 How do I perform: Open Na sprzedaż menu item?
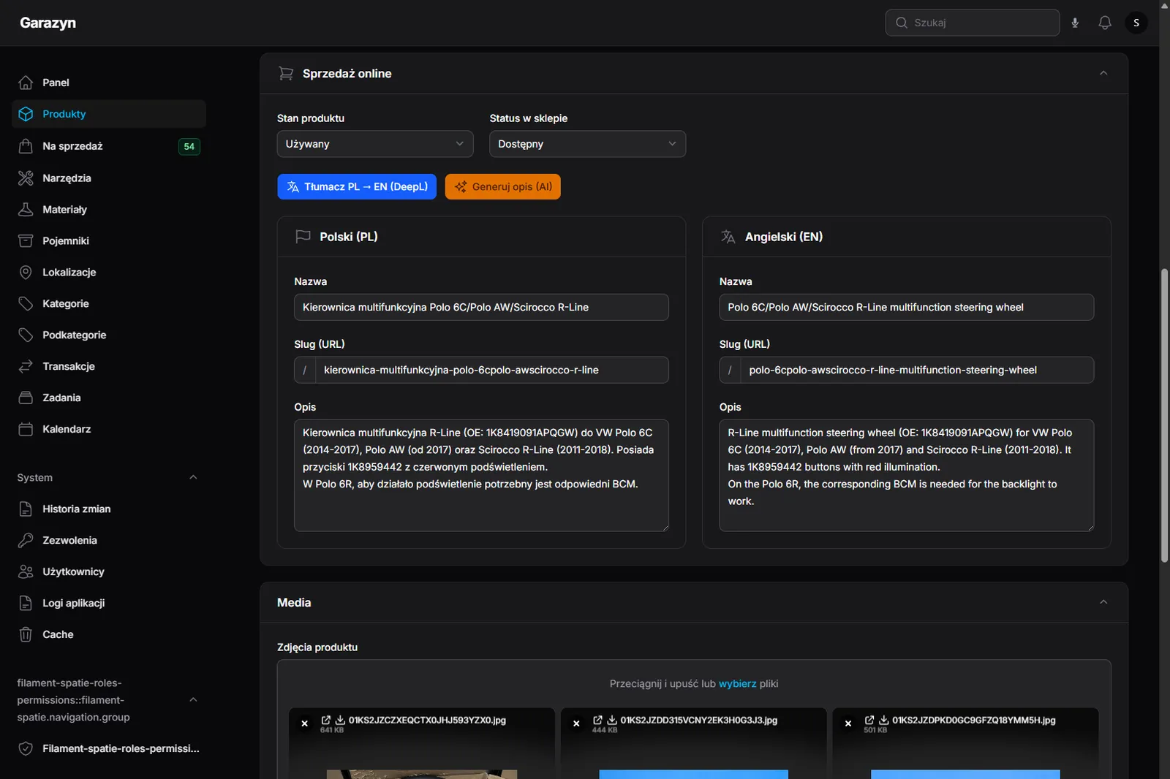click(x=109, y=146)
